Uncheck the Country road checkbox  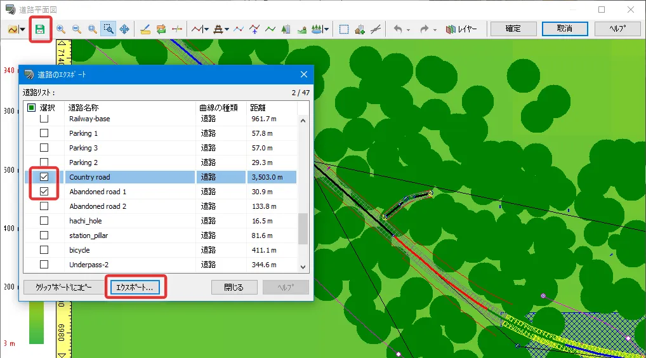pyautogui.click(x=44, y=177)
